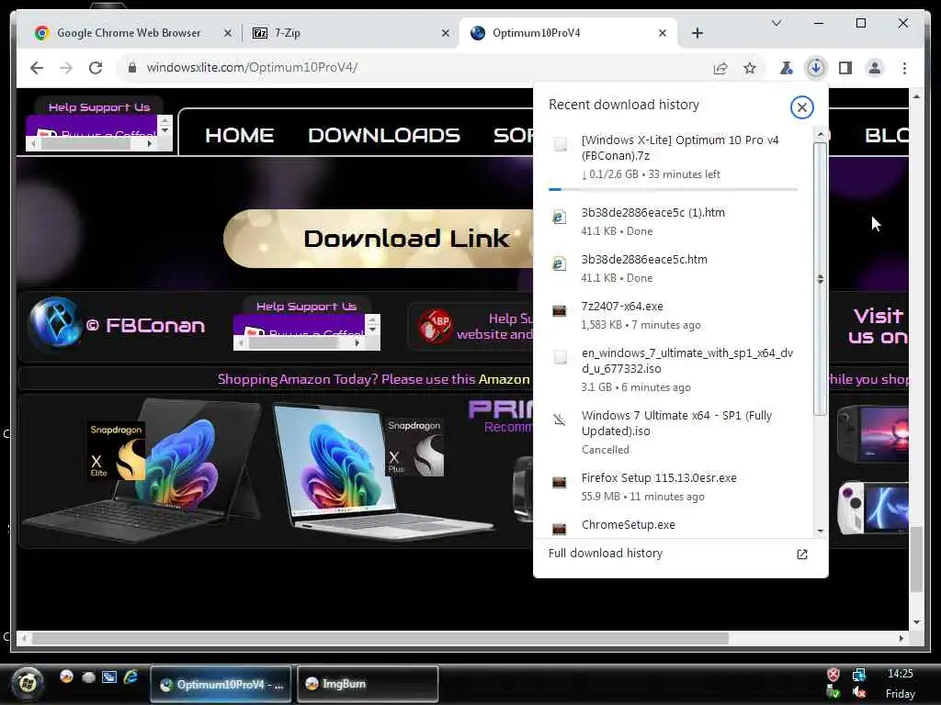
Task: Close the Google Chrome Web Browser tab
Action: pos(228,34)
